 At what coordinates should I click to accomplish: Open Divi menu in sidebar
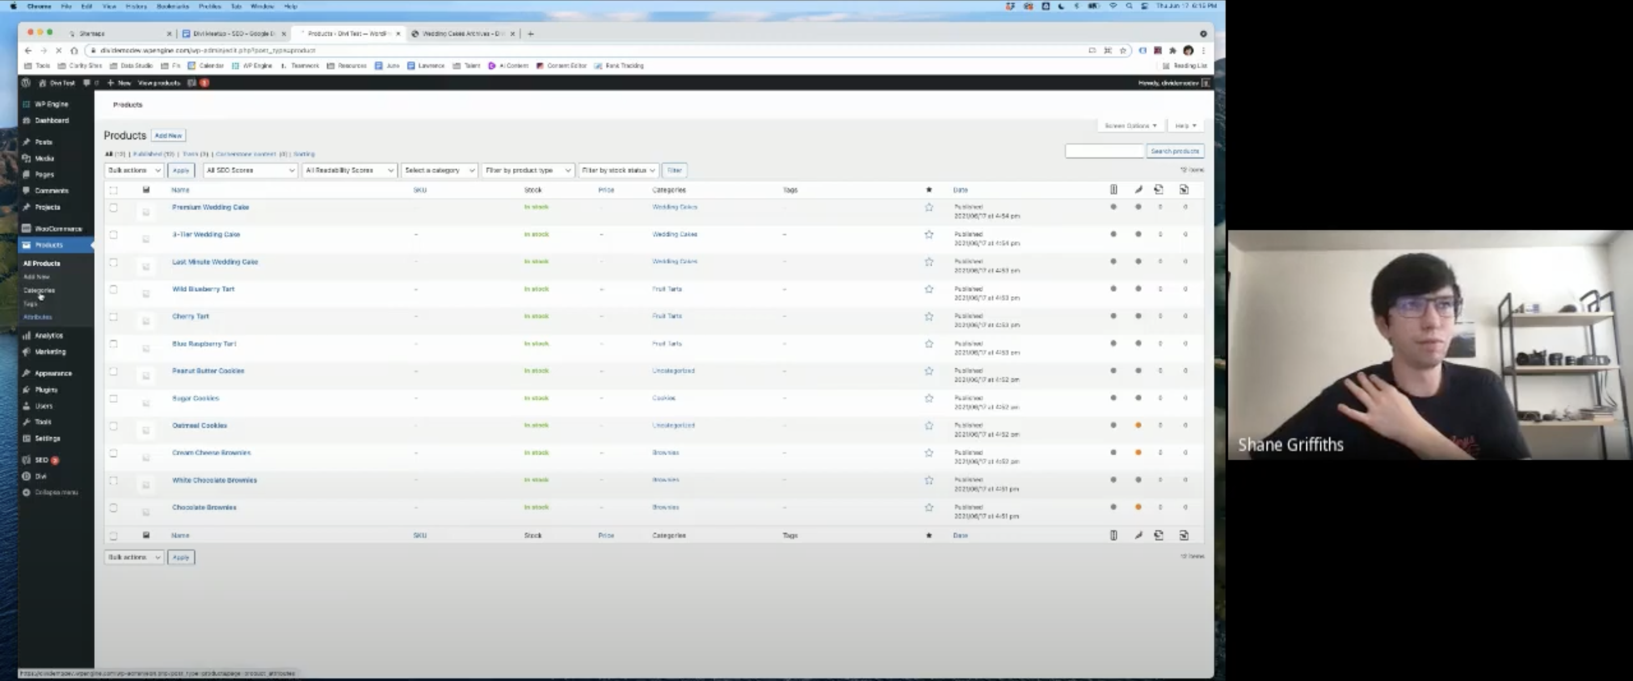[41, 476]
